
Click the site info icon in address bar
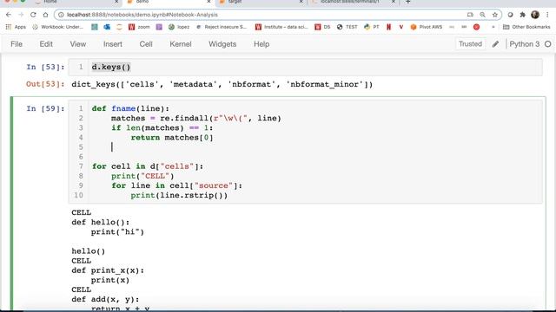(x=61, y=15)
